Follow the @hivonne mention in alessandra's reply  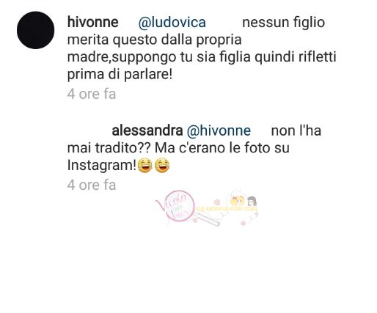coord(219,131)
